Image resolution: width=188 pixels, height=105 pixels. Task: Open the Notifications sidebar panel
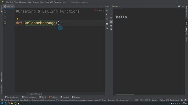186,12
